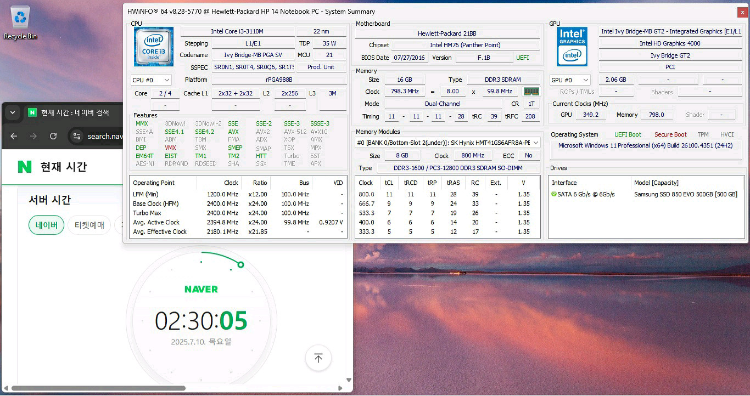Click the memory module icon next to 99.8 MHz
The height and width of the screenshot is (396, 750).
click(x=530, y=92)
